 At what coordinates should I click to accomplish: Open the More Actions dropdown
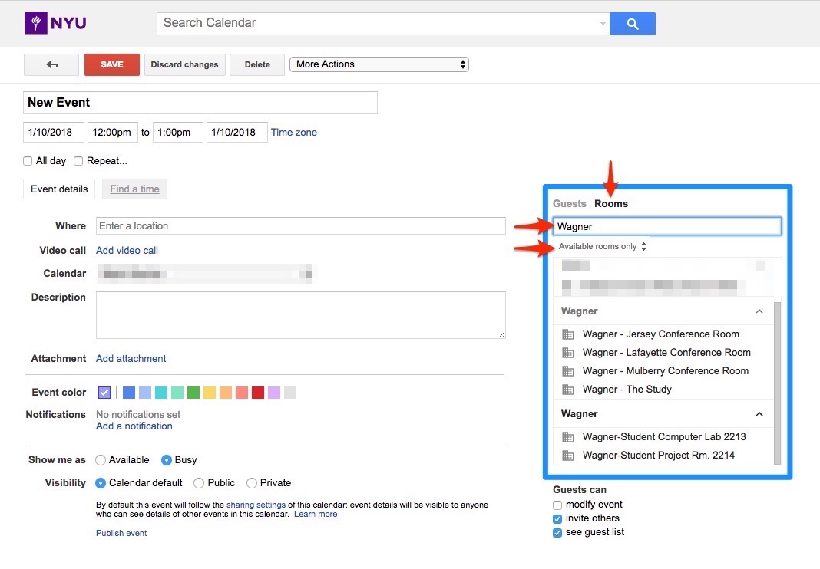[x=379, y=64]
